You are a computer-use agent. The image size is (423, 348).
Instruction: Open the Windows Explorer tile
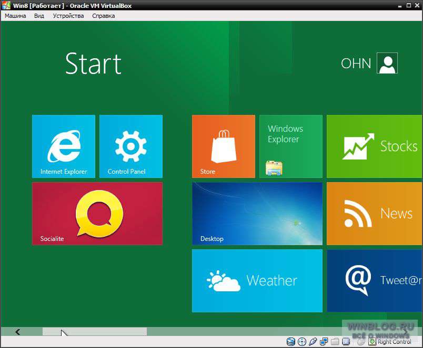291,146
